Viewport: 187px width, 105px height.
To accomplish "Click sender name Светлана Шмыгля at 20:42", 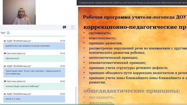I will (16, 81).
